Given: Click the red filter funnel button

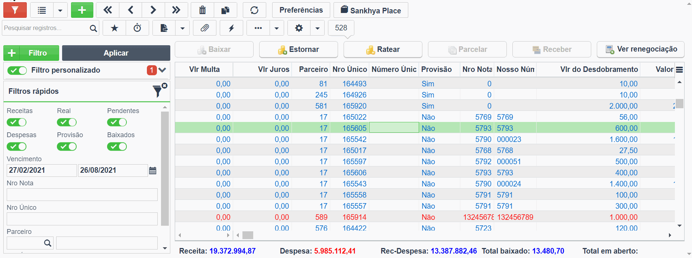Looking at the screenshot, I should click(x=15, y=10).
